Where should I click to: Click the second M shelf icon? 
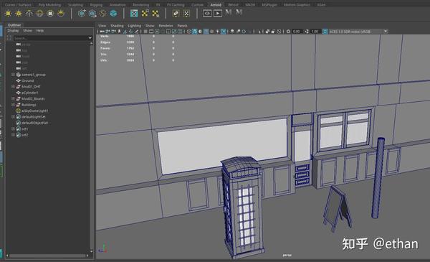pyautogui.click(x=239, y=12)
